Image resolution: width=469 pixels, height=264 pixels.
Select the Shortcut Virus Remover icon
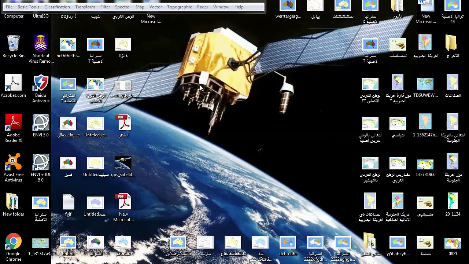tap(41, 49)
